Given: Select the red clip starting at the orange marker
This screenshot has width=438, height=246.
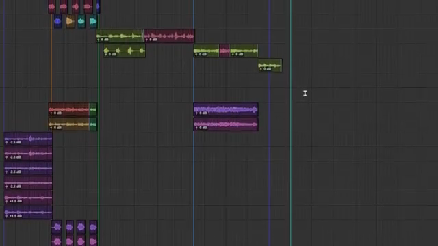Looking at the screenshot, I should click(68, 109).
